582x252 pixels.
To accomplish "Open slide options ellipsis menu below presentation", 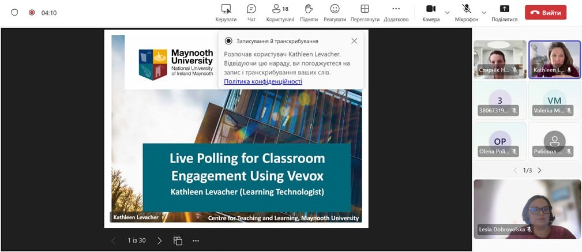I will (196, 240).
